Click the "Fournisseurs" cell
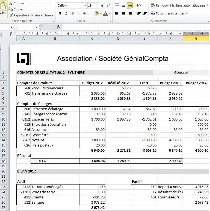 click(170, 197)
